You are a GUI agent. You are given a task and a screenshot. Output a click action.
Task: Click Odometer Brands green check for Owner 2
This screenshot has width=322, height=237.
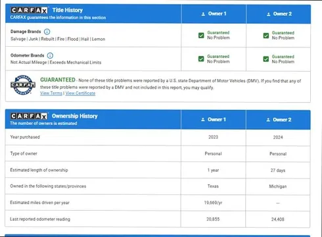coord(266,59)
